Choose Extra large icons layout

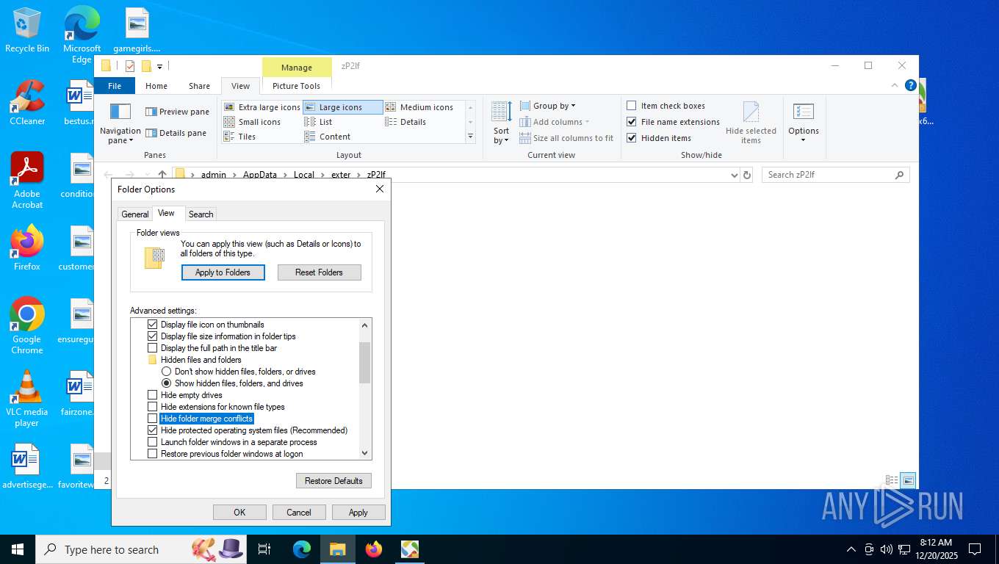tap(262, 107)
